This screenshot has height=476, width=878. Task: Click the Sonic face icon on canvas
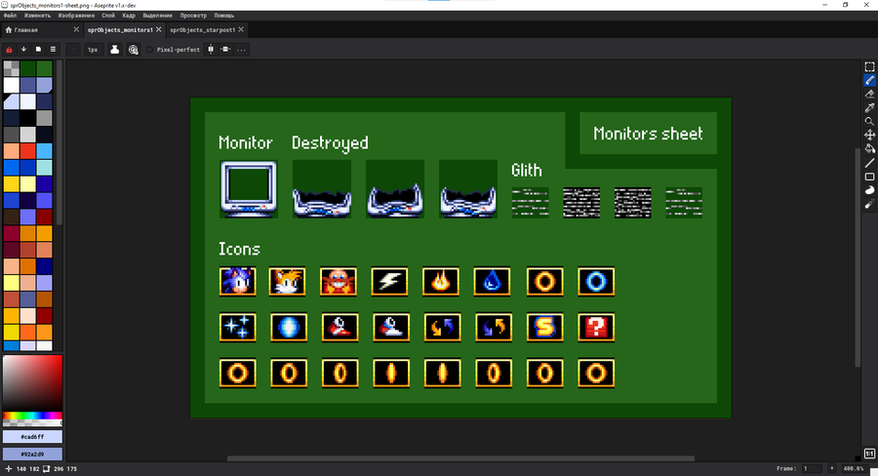click(237, 281)
